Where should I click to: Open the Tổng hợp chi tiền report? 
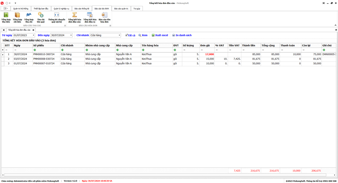17,17
